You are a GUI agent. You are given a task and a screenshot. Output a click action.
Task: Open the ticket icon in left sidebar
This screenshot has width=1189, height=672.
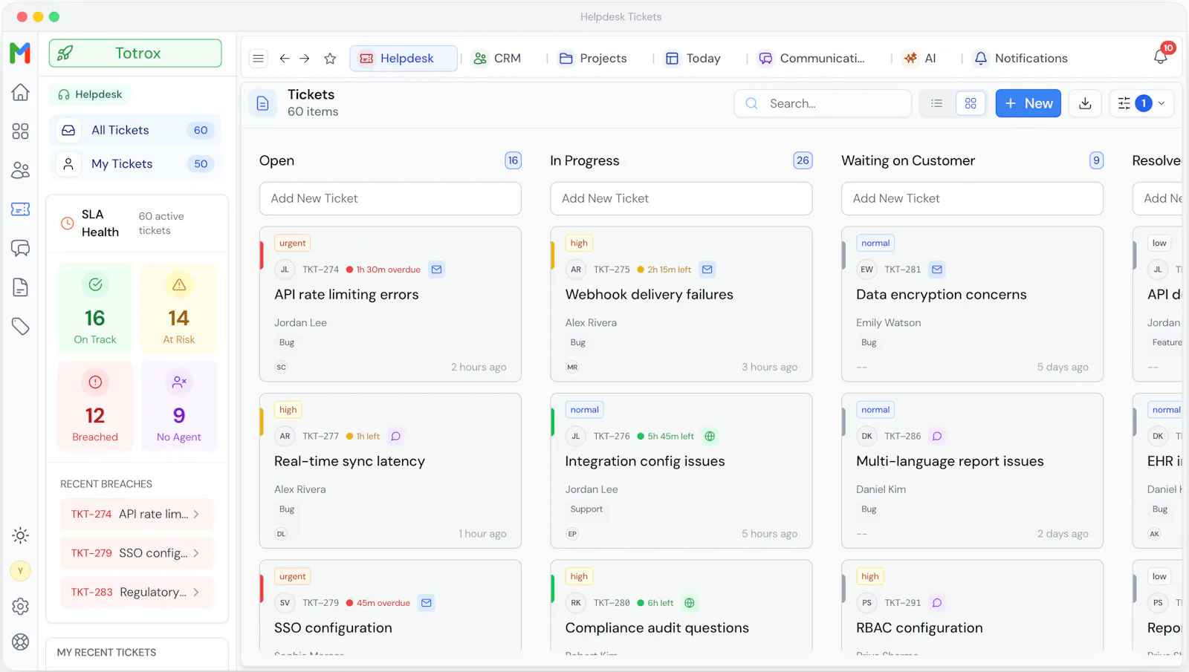(x=21, y=209)
